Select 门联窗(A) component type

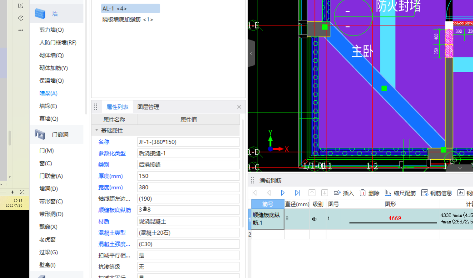coord(51,176)
